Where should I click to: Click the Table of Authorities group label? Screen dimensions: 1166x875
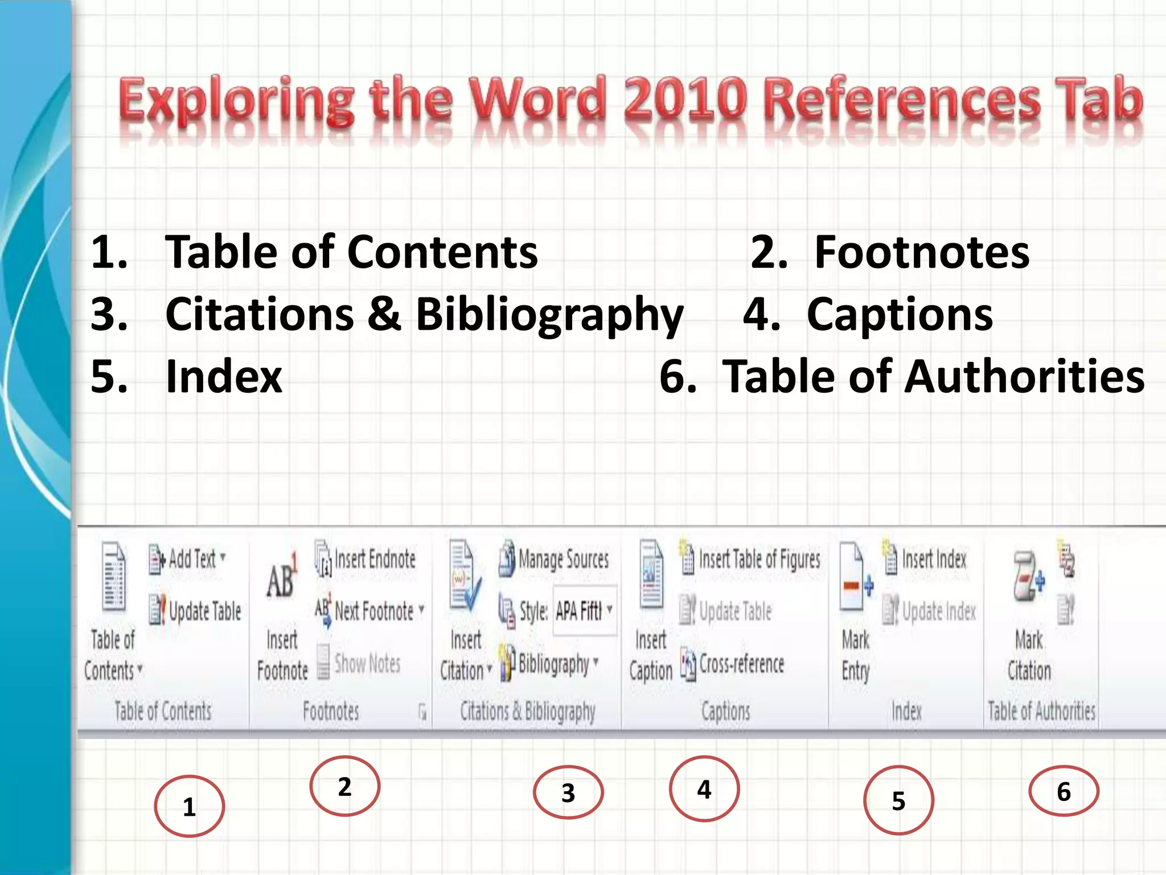(x=1041, y=711)
